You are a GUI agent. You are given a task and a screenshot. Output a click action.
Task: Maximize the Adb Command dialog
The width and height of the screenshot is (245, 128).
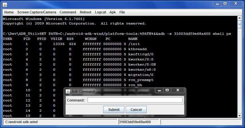(x=167, y=90)
